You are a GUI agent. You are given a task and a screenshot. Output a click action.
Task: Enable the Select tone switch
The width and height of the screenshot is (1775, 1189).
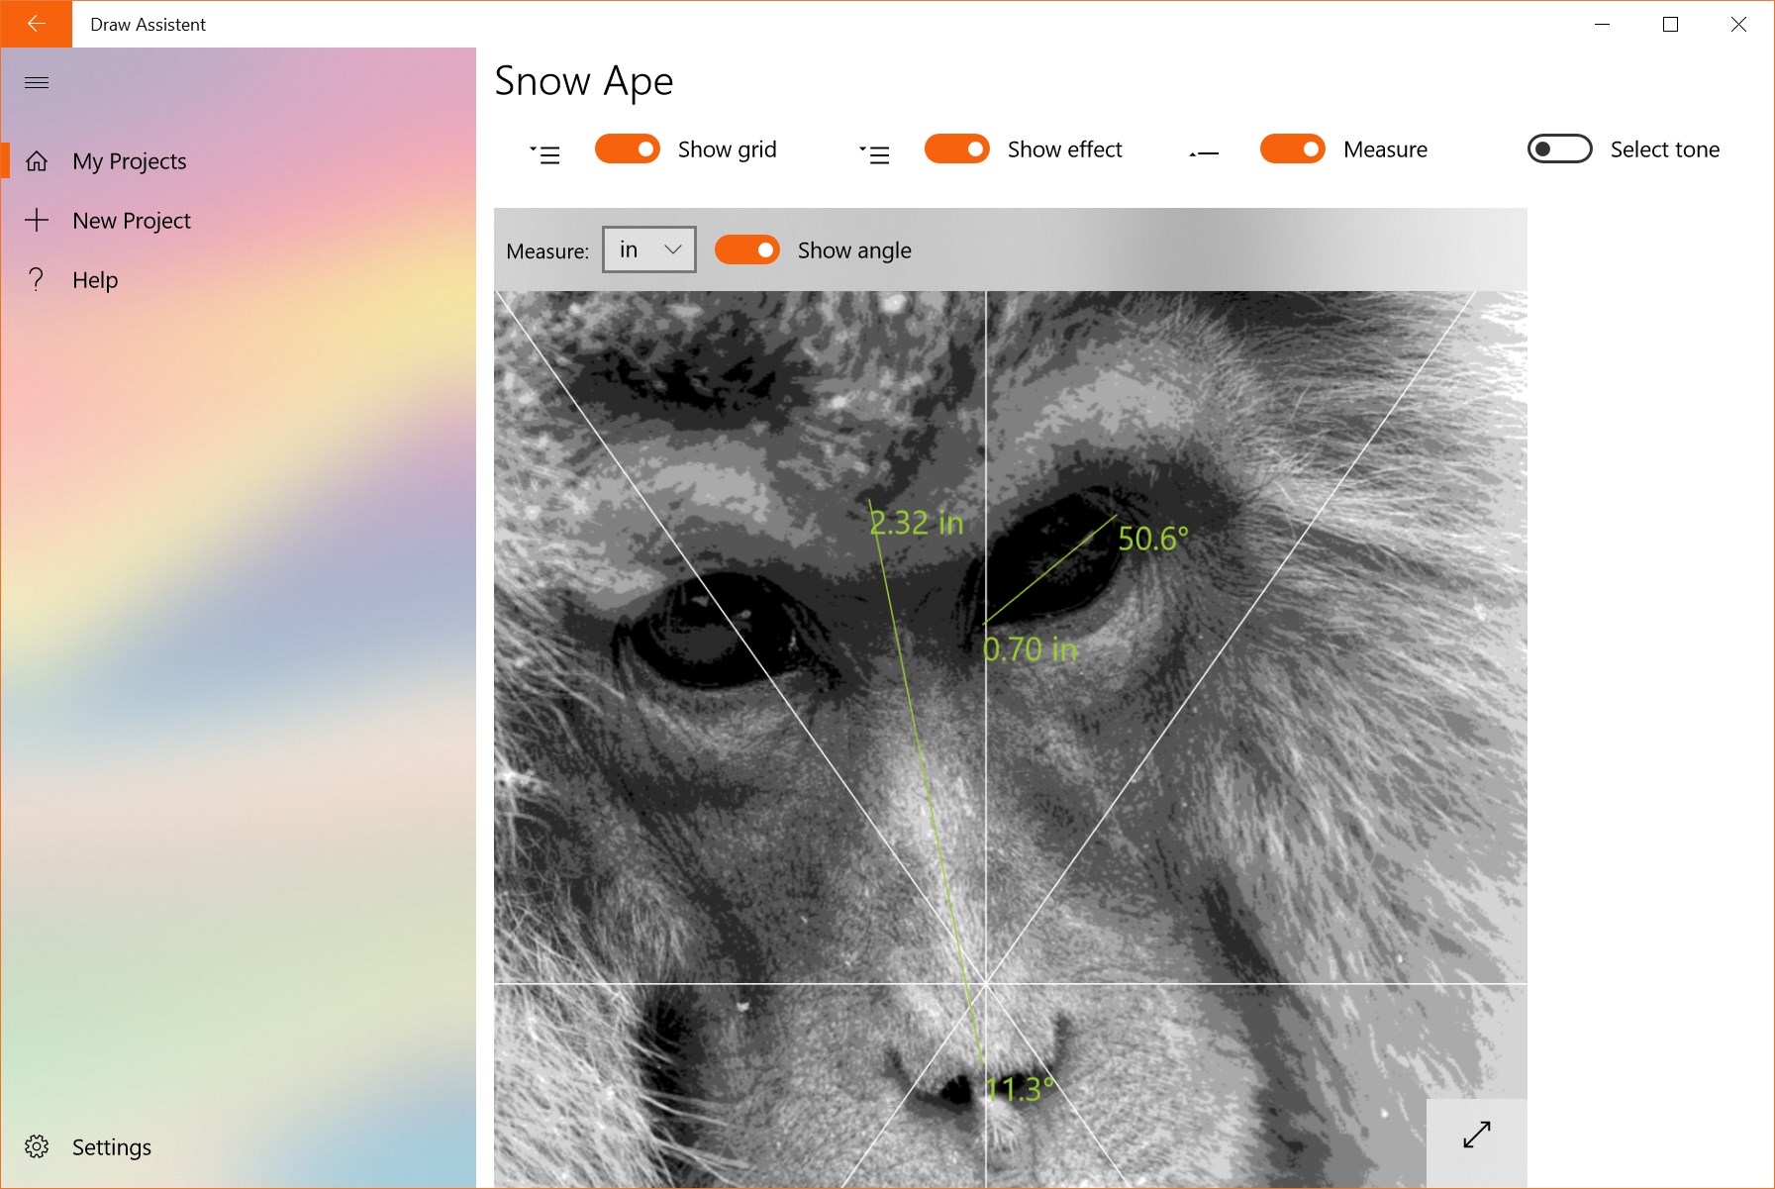pyautogui.click(x=1560, y=149)
